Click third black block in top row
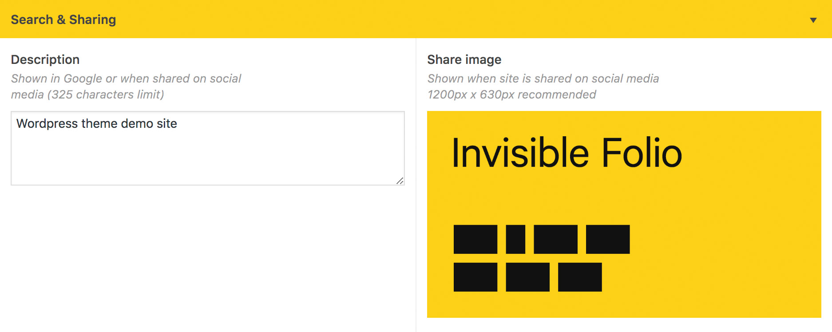The height and width of the screenshot is (332, 832). click(x=555, y=239)
